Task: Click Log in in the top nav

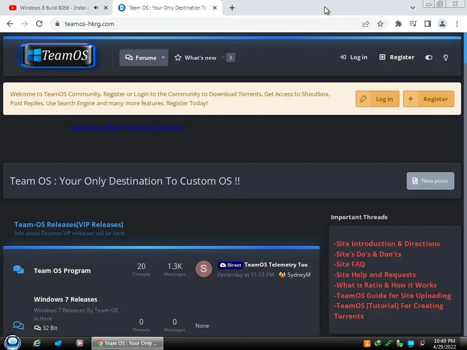Action: click(353, 57)
